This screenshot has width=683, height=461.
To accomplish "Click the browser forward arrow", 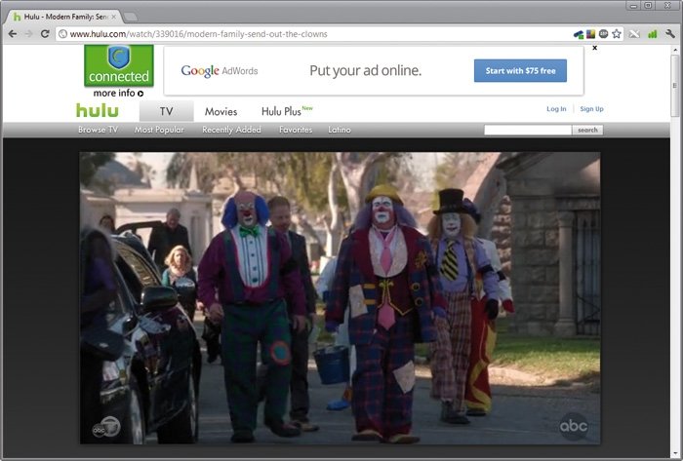I will pos(28,33).
